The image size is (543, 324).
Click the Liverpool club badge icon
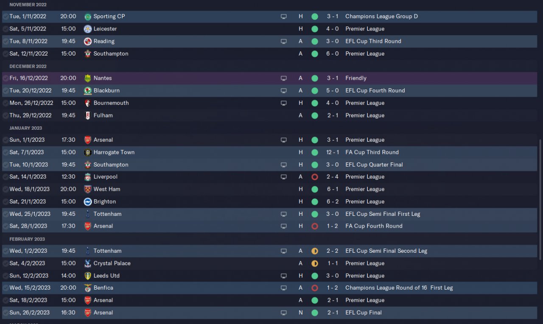[88, 177]
